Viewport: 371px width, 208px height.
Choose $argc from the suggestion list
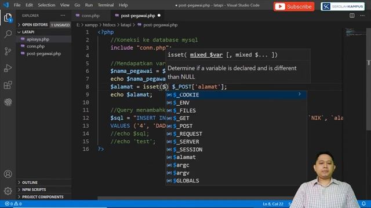point(236,165)
